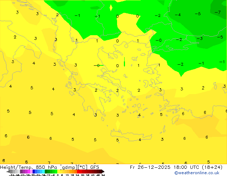Click the dark maroon right arrow of the color scale
Screen dimensions: 227x176
[x=103, y=172]
